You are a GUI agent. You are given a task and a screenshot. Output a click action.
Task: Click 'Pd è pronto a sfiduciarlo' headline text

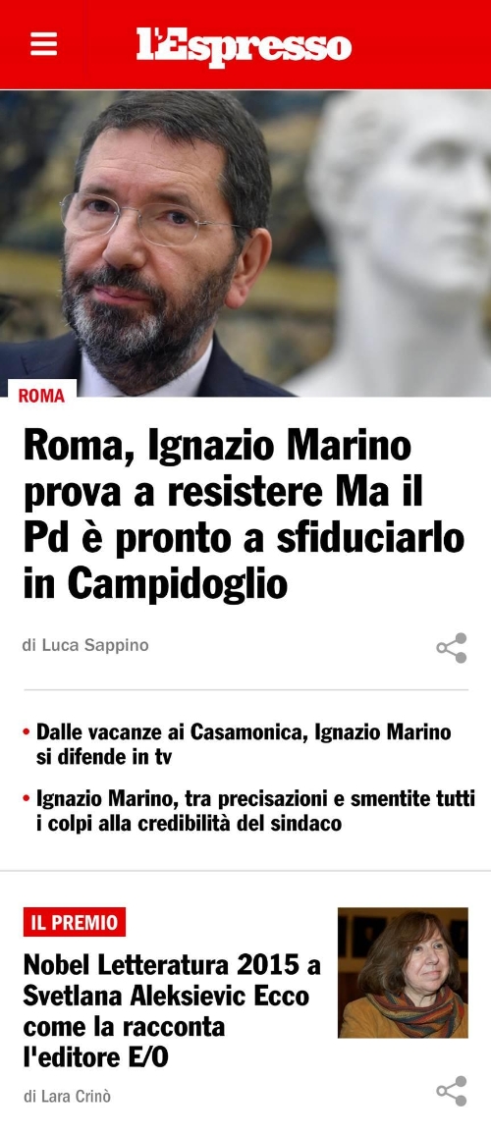245,540
